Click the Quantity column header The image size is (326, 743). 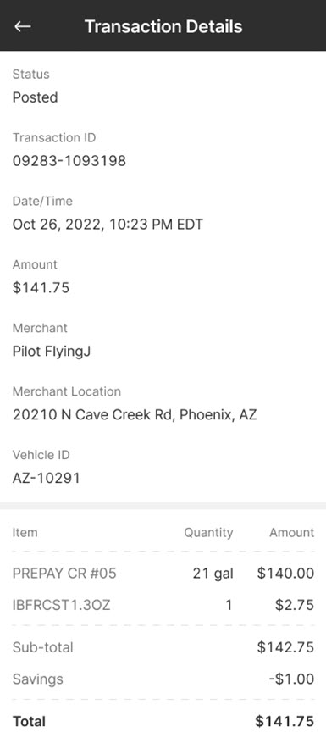click(208, 533)
